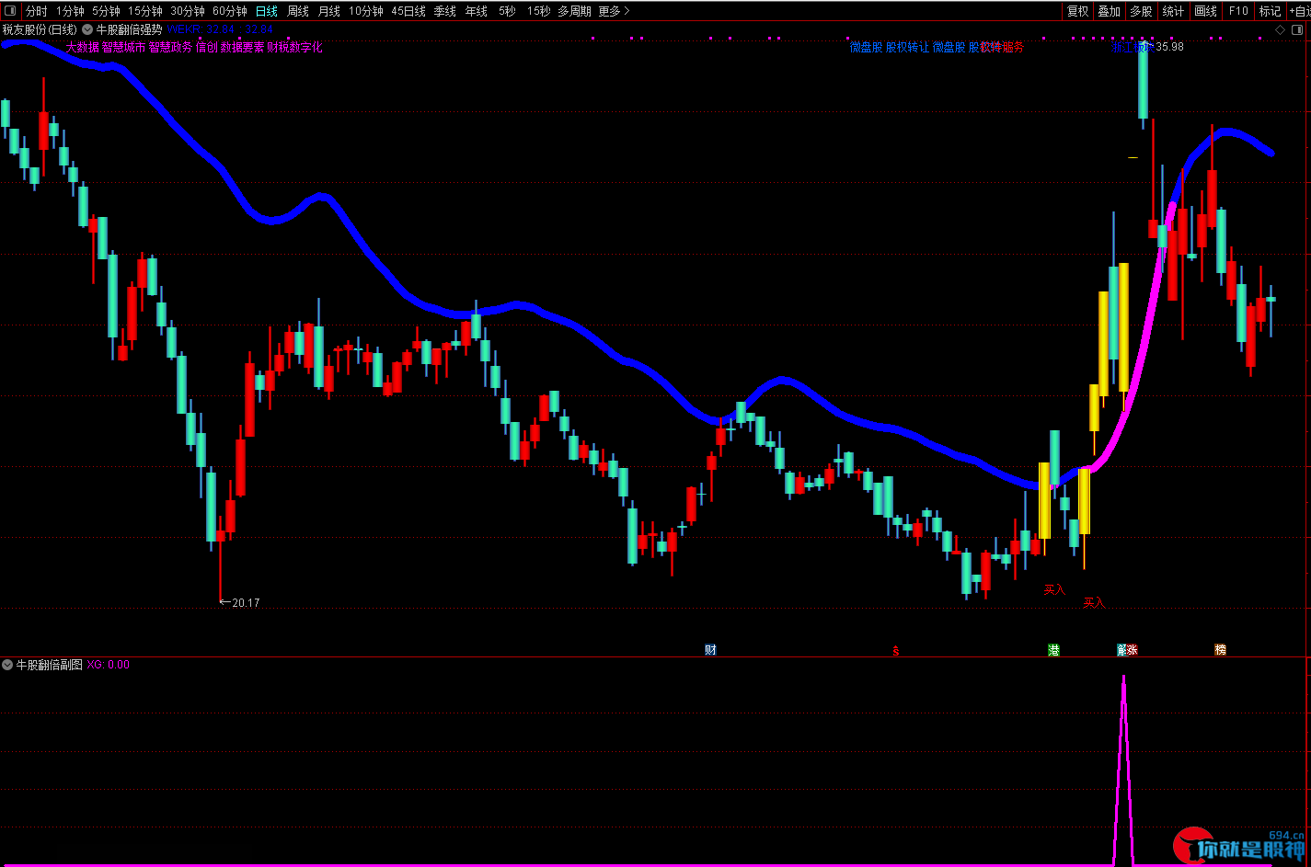Select the 5秒 period tab
The image size is (1311, 867).
[x=508, y=11]
